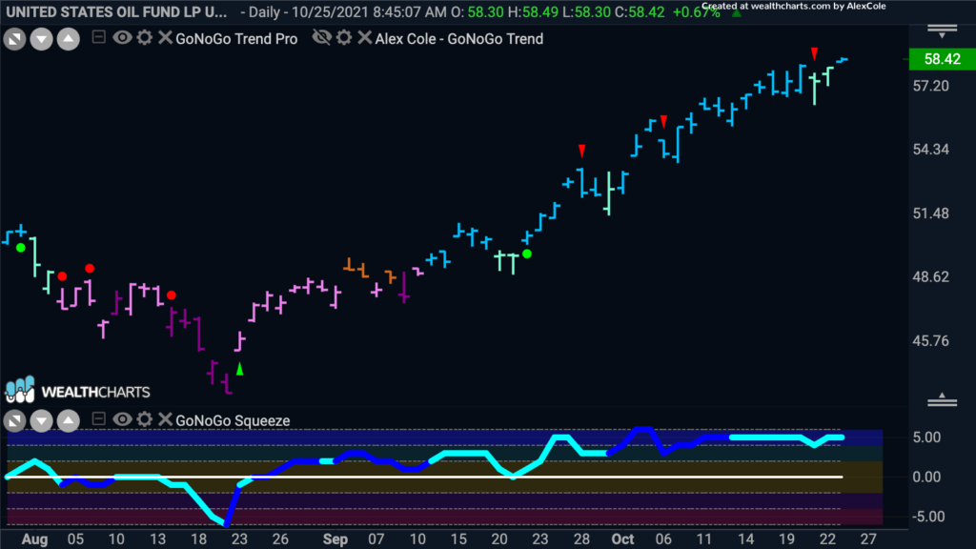
Task: Click the green up arrow near Aug 23
Action: pos(239,368)
